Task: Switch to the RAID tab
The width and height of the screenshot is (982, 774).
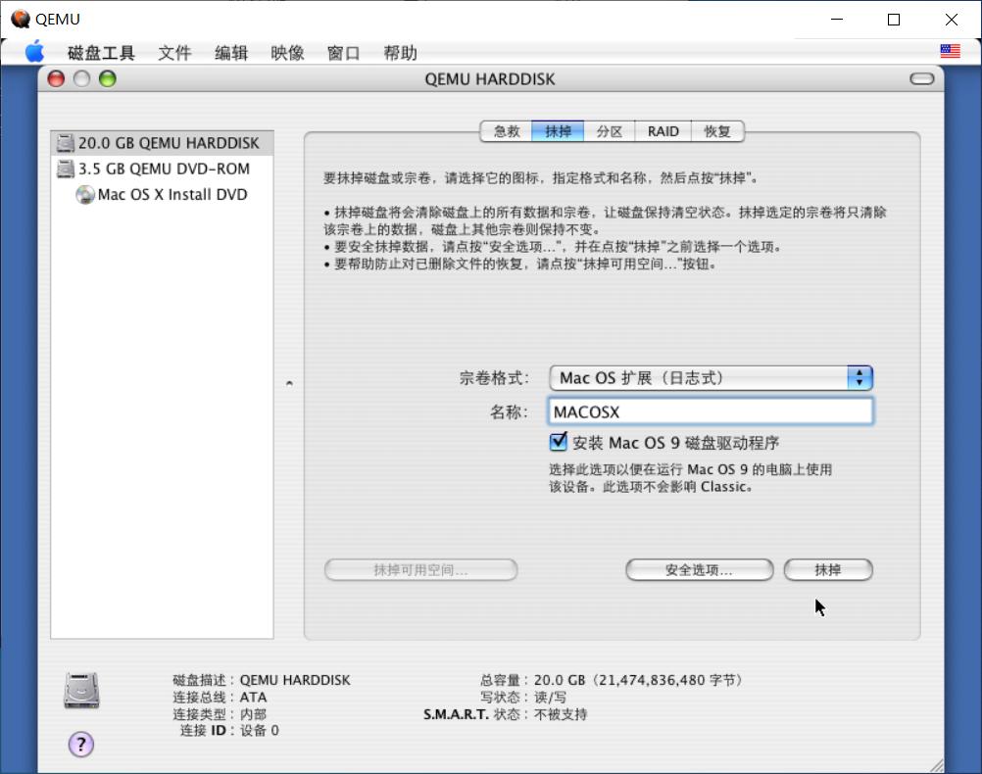Action: 663,131
